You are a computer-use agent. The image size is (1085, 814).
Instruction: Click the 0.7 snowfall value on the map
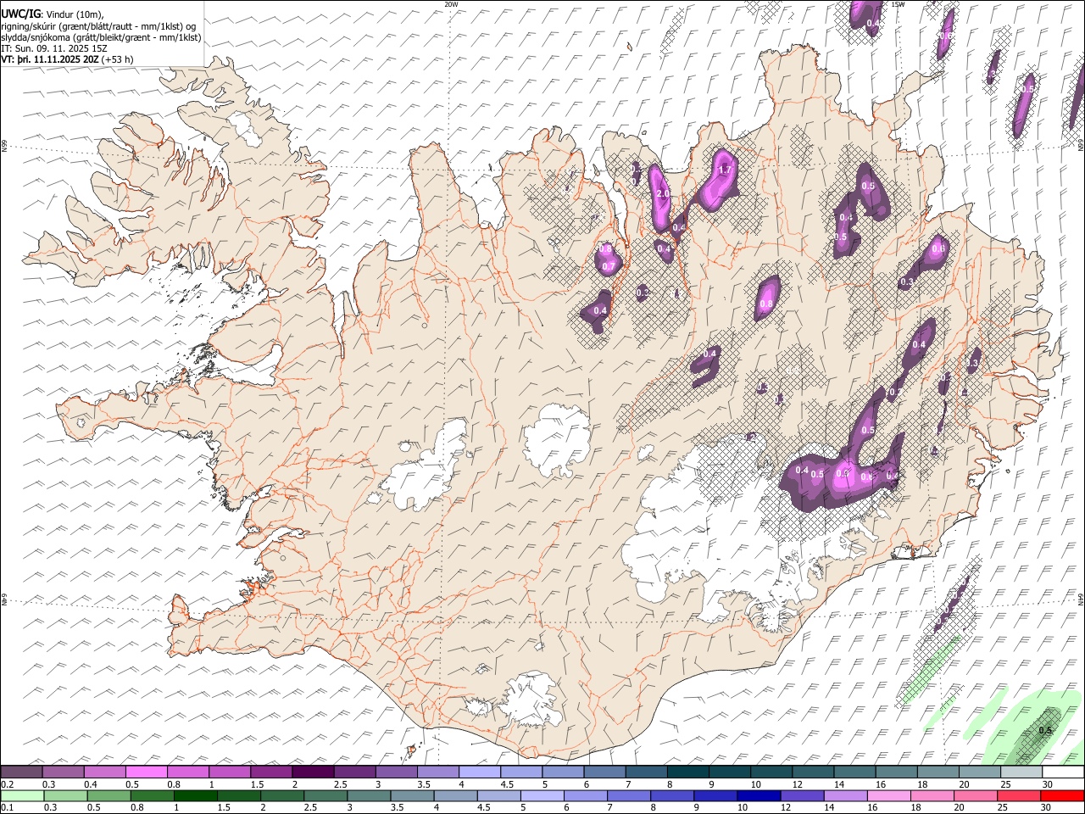609,266
